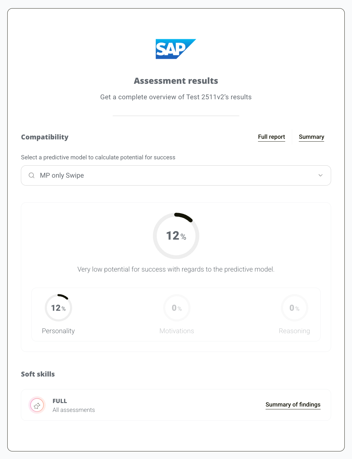Click the Assessment results heading
The width and height of the screenshot is (352, 459).
pos(176,81)
